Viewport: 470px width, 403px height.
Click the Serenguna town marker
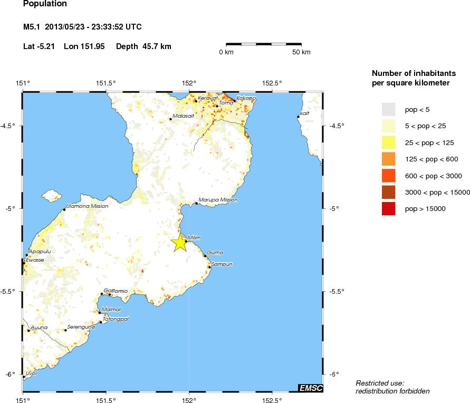(65, 330)
